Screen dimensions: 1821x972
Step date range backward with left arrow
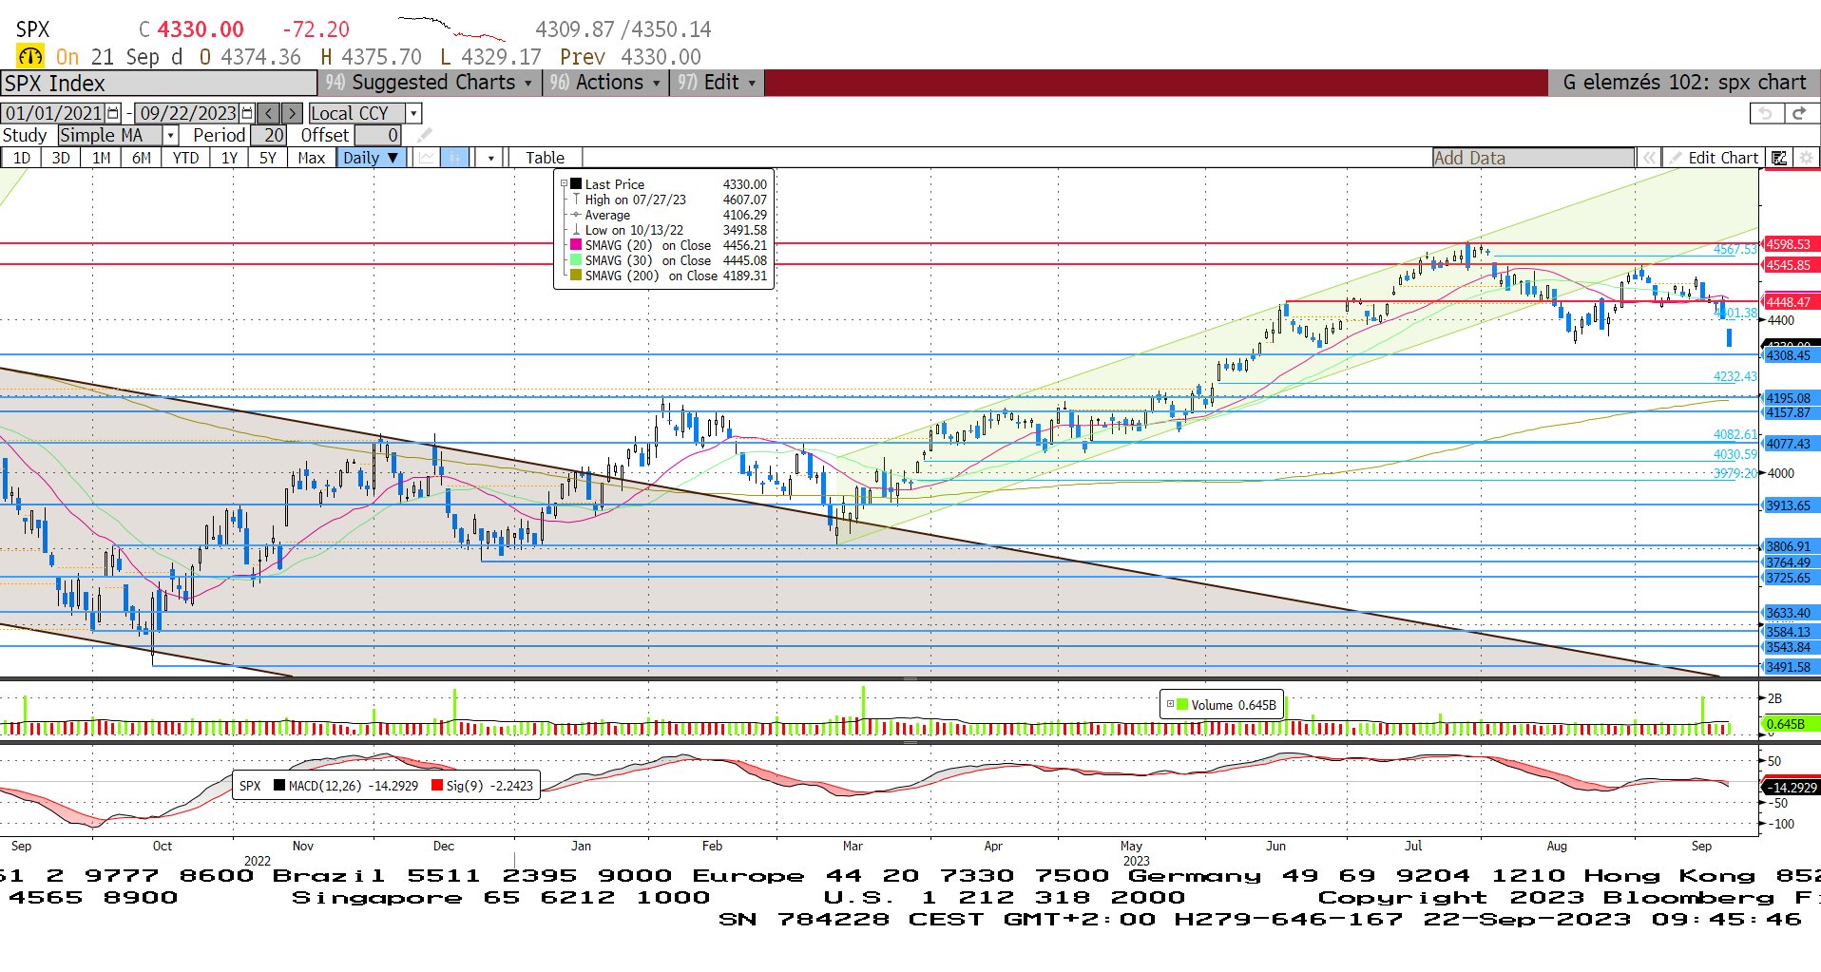tap(269, 113)
